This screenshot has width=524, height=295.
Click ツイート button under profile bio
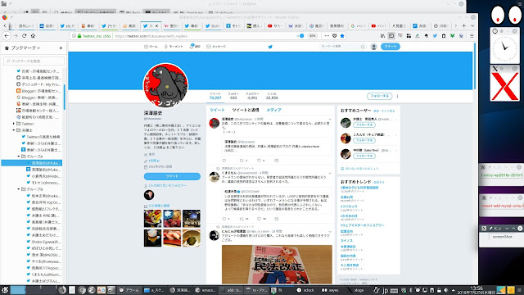click(x=172, y=176)
